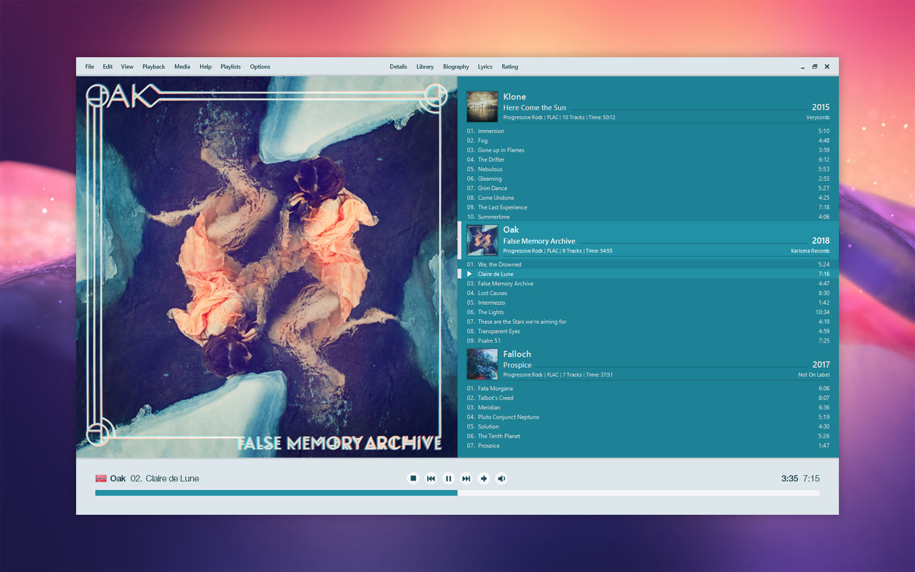This screenshot has height=572, width=915.
Task: Select the track The Drifter
Action: [x=648, y=160]
